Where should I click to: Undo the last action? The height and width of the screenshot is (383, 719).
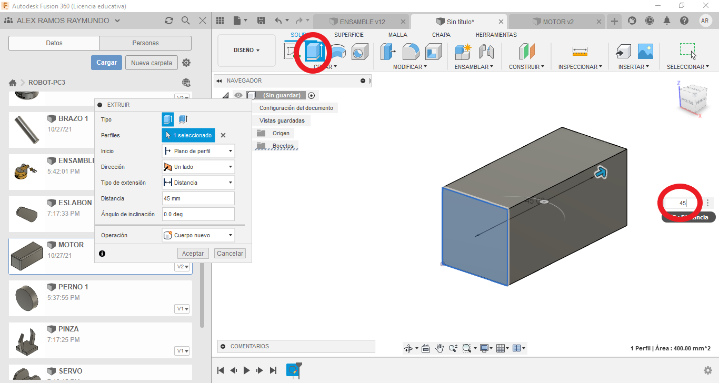tap(278, 21)
